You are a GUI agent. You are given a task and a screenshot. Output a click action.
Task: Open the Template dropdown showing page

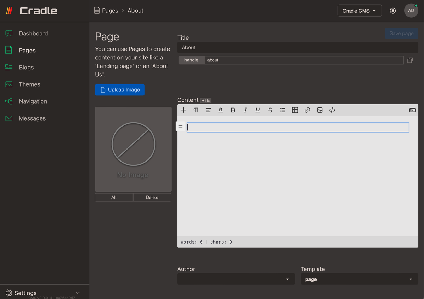pos(359,279)
